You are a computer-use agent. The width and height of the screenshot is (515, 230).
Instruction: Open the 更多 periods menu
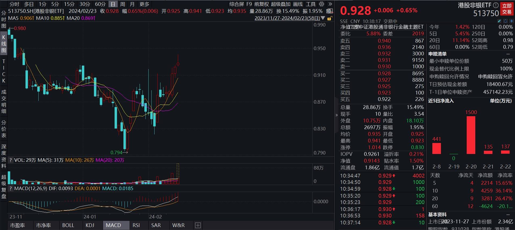click(144, 4)
